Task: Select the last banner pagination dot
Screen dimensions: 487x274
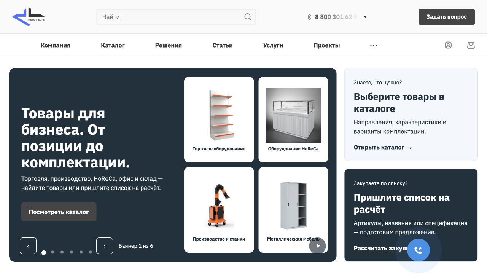Action: [x=91, y=252]
